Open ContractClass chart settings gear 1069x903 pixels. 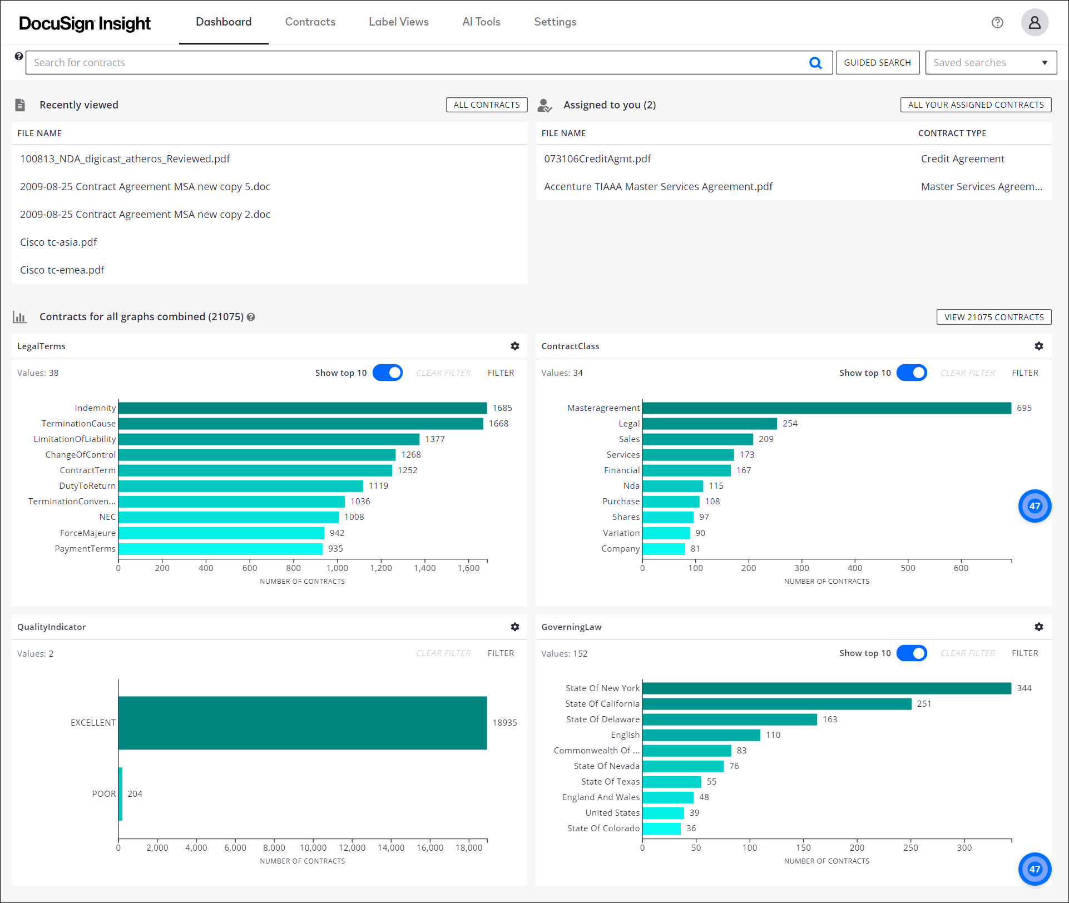click(1039, 346)
